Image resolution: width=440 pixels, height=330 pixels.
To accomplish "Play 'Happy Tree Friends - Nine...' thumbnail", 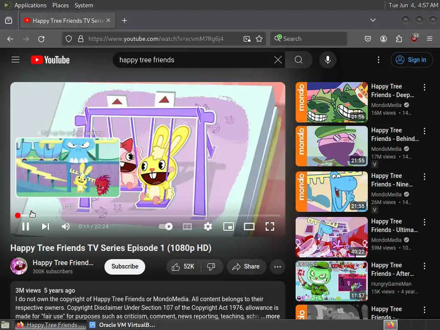I will pyautogui.click(x=332, y=192).
